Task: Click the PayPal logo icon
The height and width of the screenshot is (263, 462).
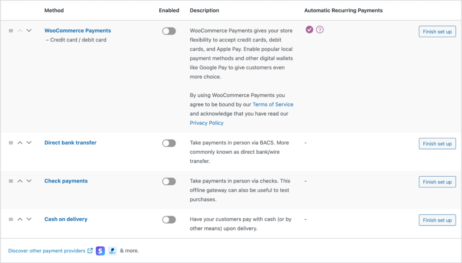Action: pos(112,251)
